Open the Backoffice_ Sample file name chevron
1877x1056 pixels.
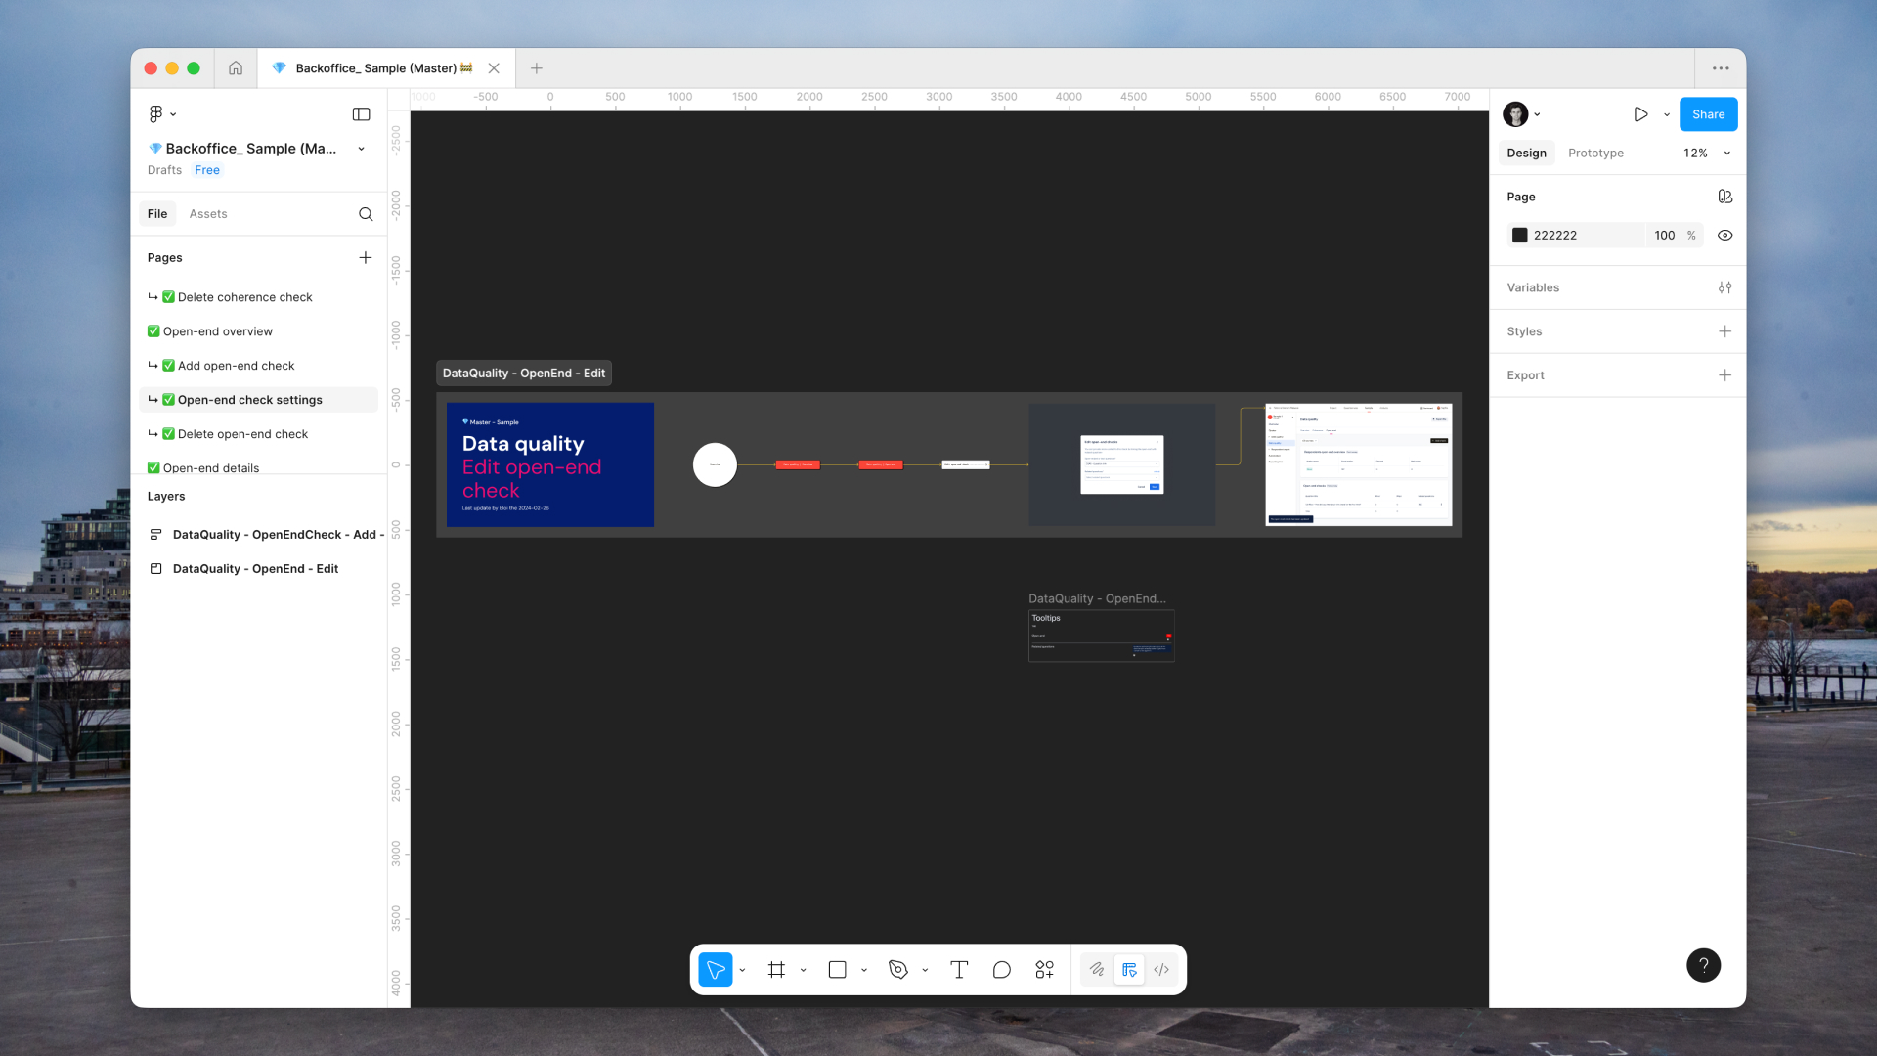361,149
